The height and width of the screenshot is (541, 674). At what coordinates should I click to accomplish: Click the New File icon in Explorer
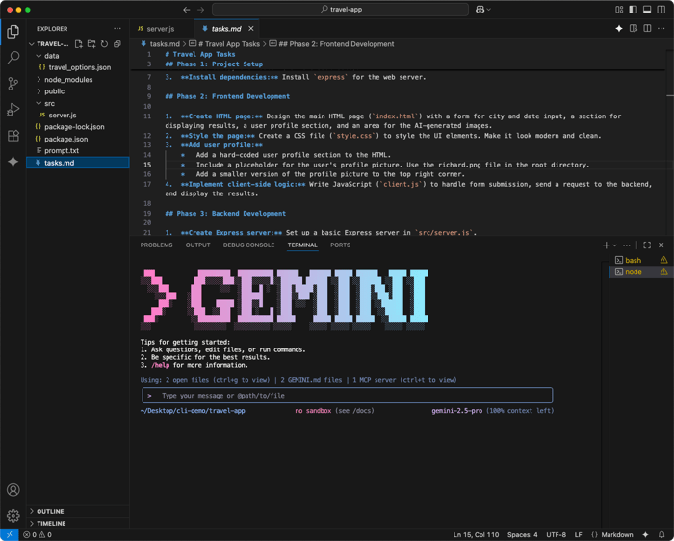(79, 44)
